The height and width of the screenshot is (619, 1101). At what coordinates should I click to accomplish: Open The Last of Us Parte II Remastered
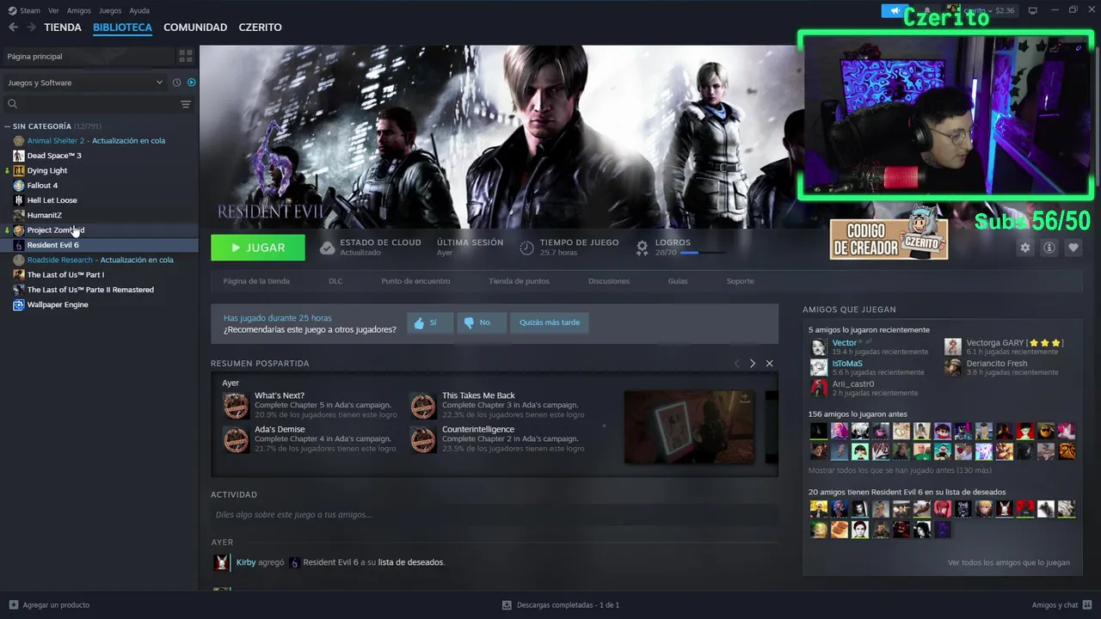90,290
